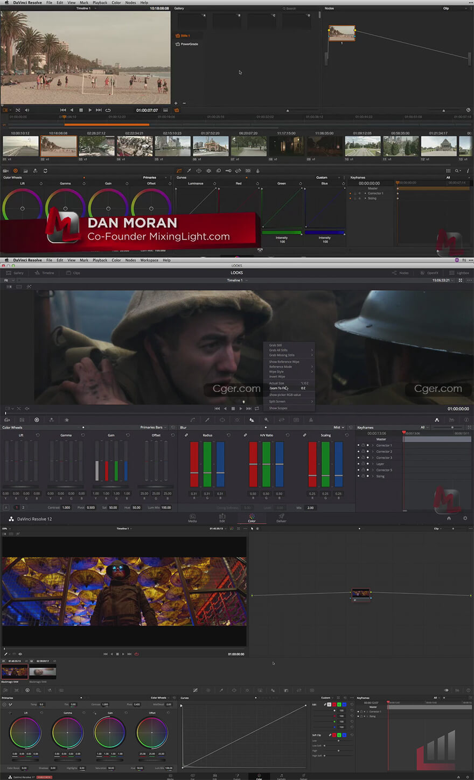Toggle H/V Ratio channel link in Blur palette
This screenshot has width=474, height=780.
(x=245, y=435)
